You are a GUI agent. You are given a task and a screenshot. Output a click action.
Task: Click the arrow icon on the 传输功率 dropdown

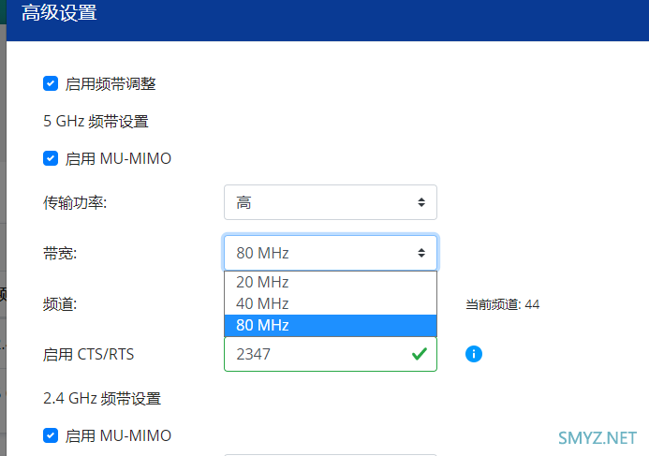[420, 202]
